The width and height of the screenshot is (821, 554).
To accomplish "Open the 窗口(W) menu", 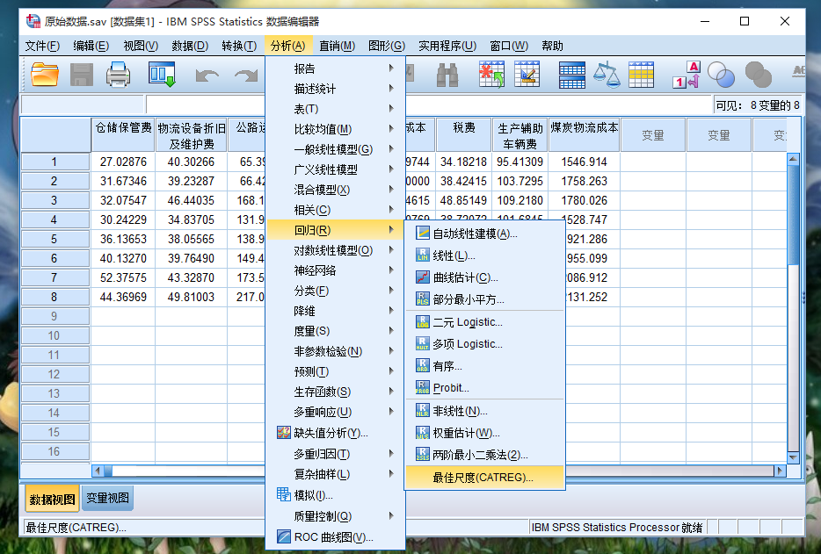I will 509,46.
